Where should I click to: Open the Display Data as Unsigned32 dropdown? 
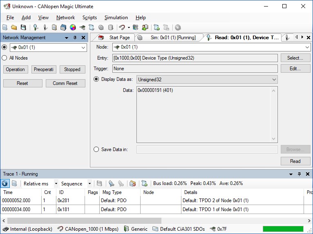coord(274,80)
